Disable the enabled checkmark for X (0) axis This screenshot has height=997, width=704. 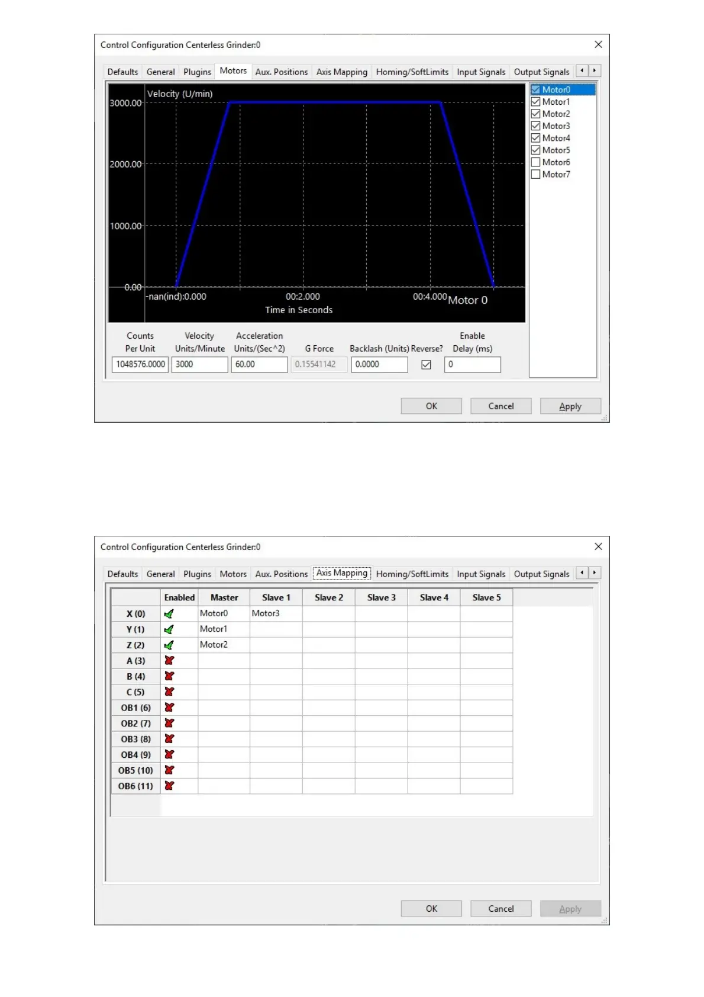169,614
